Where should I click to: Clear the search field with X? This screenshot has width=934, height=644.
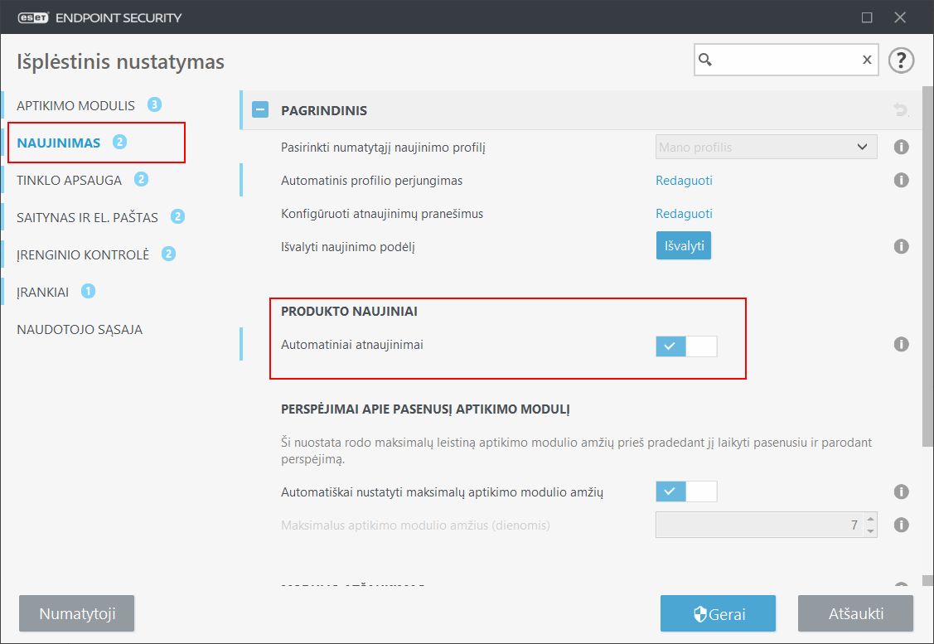[x=867, y=60]
